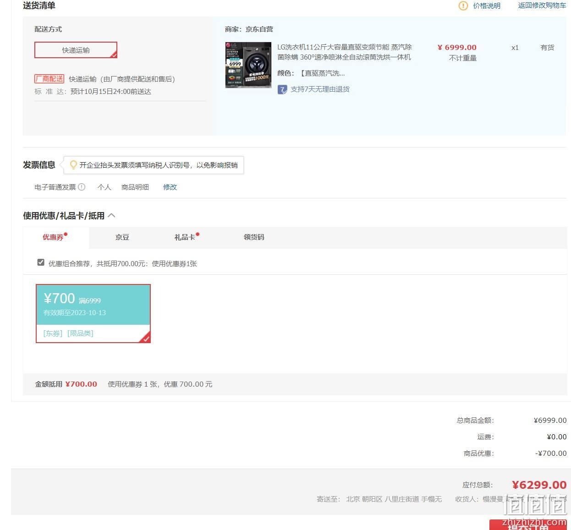Viewport: 571px width, 530px height.
Task: Click 商家：京东自营 seller label
Action: (x=249, y=29)
